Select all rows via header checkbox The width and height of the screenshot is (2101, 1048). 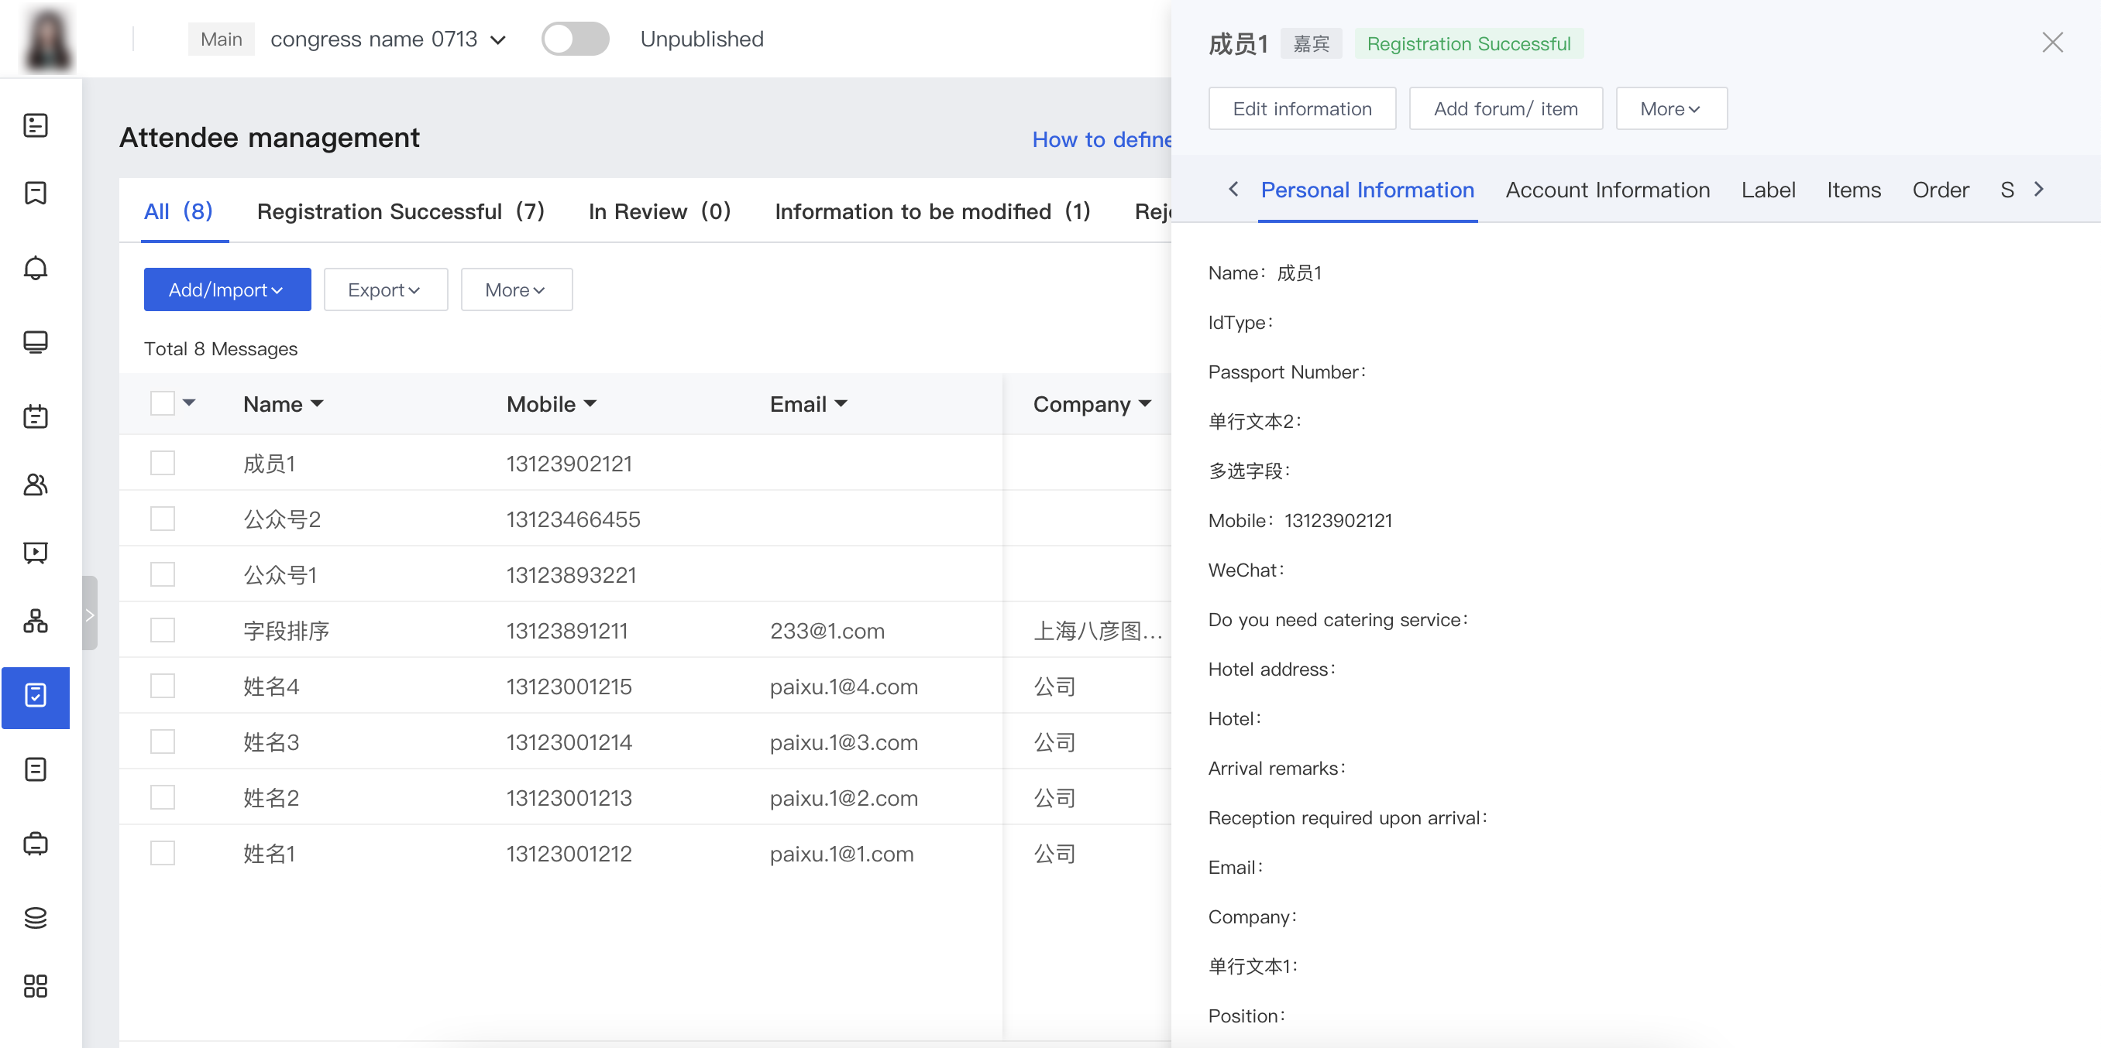coord(163,403)
